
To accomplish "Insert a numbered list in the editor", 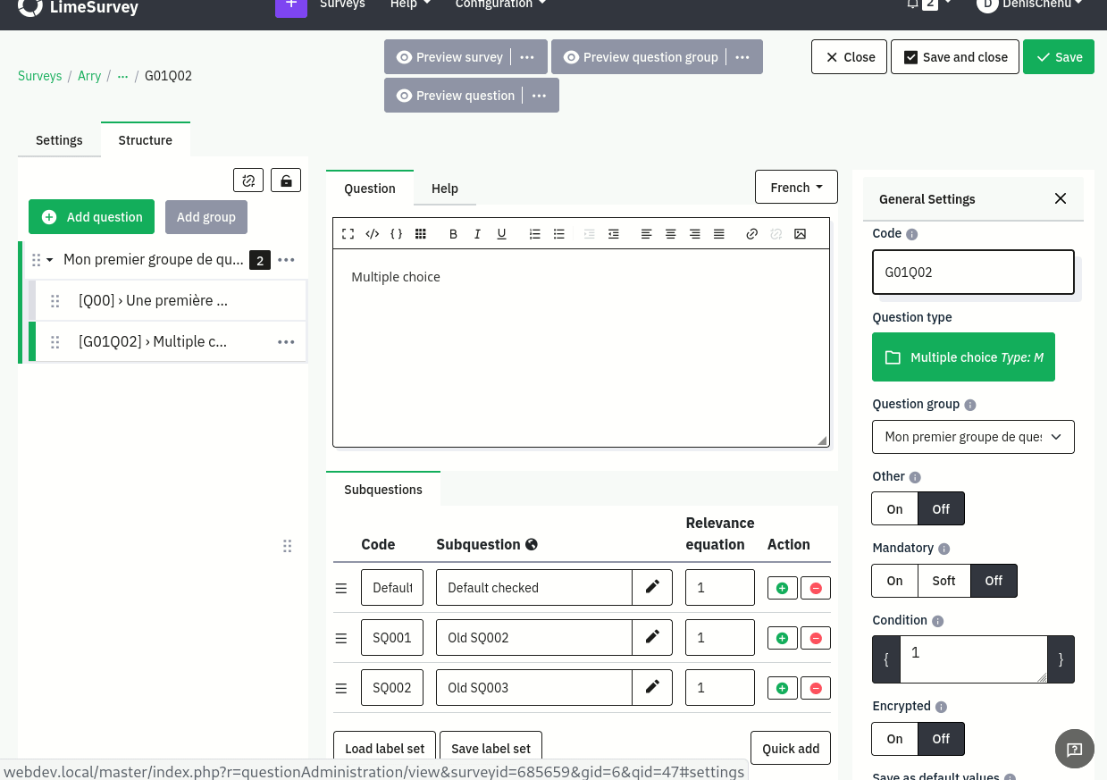I will point(534,234).
